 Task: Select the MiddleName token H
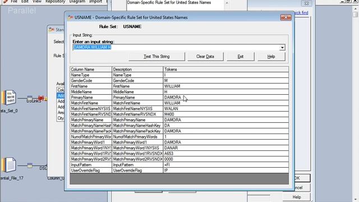tap(225, 92)
